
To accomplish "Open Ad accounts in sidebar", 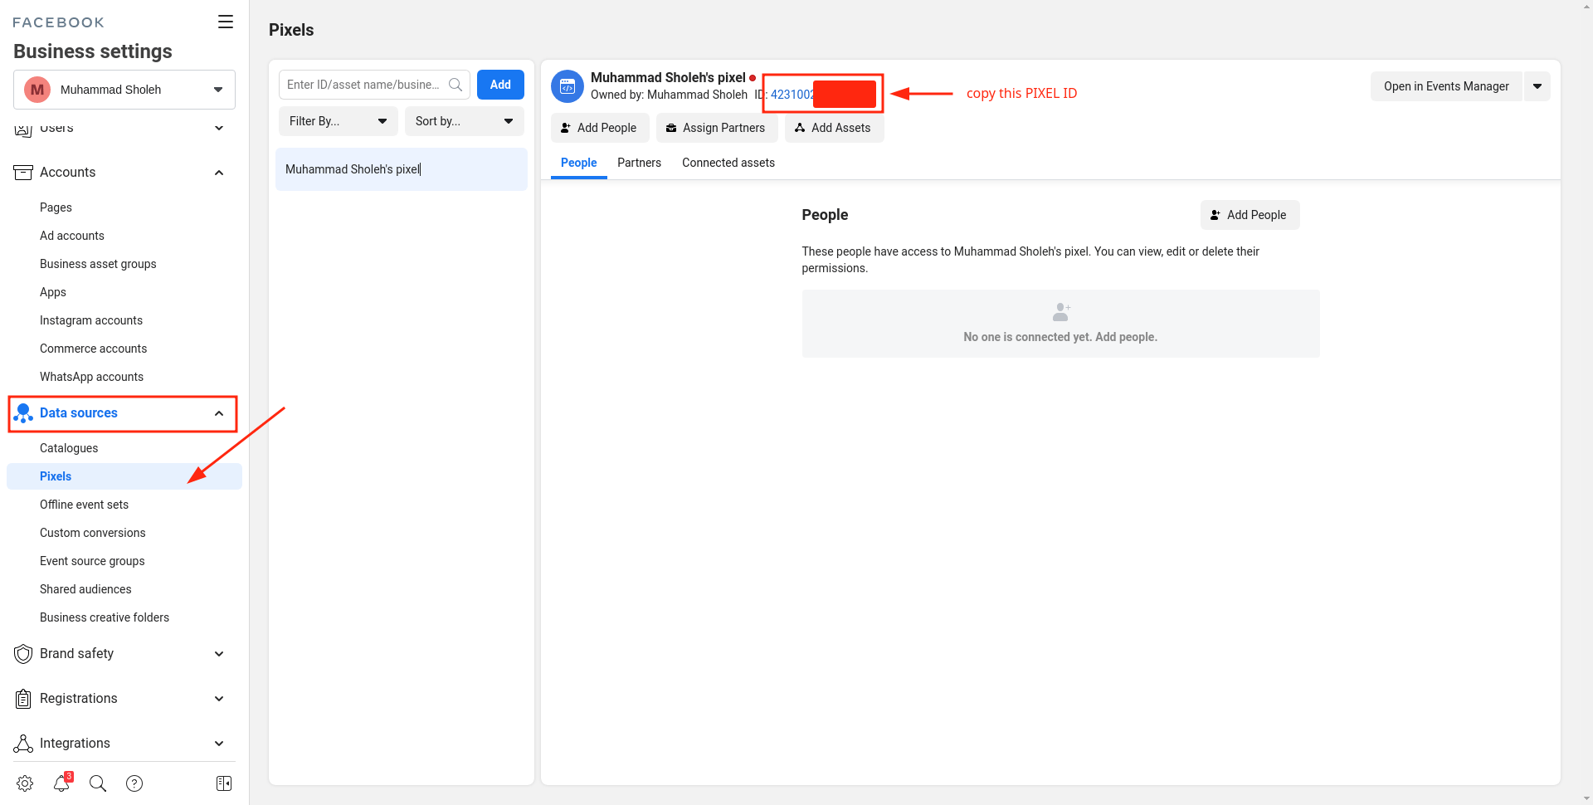I will point(72,236).
